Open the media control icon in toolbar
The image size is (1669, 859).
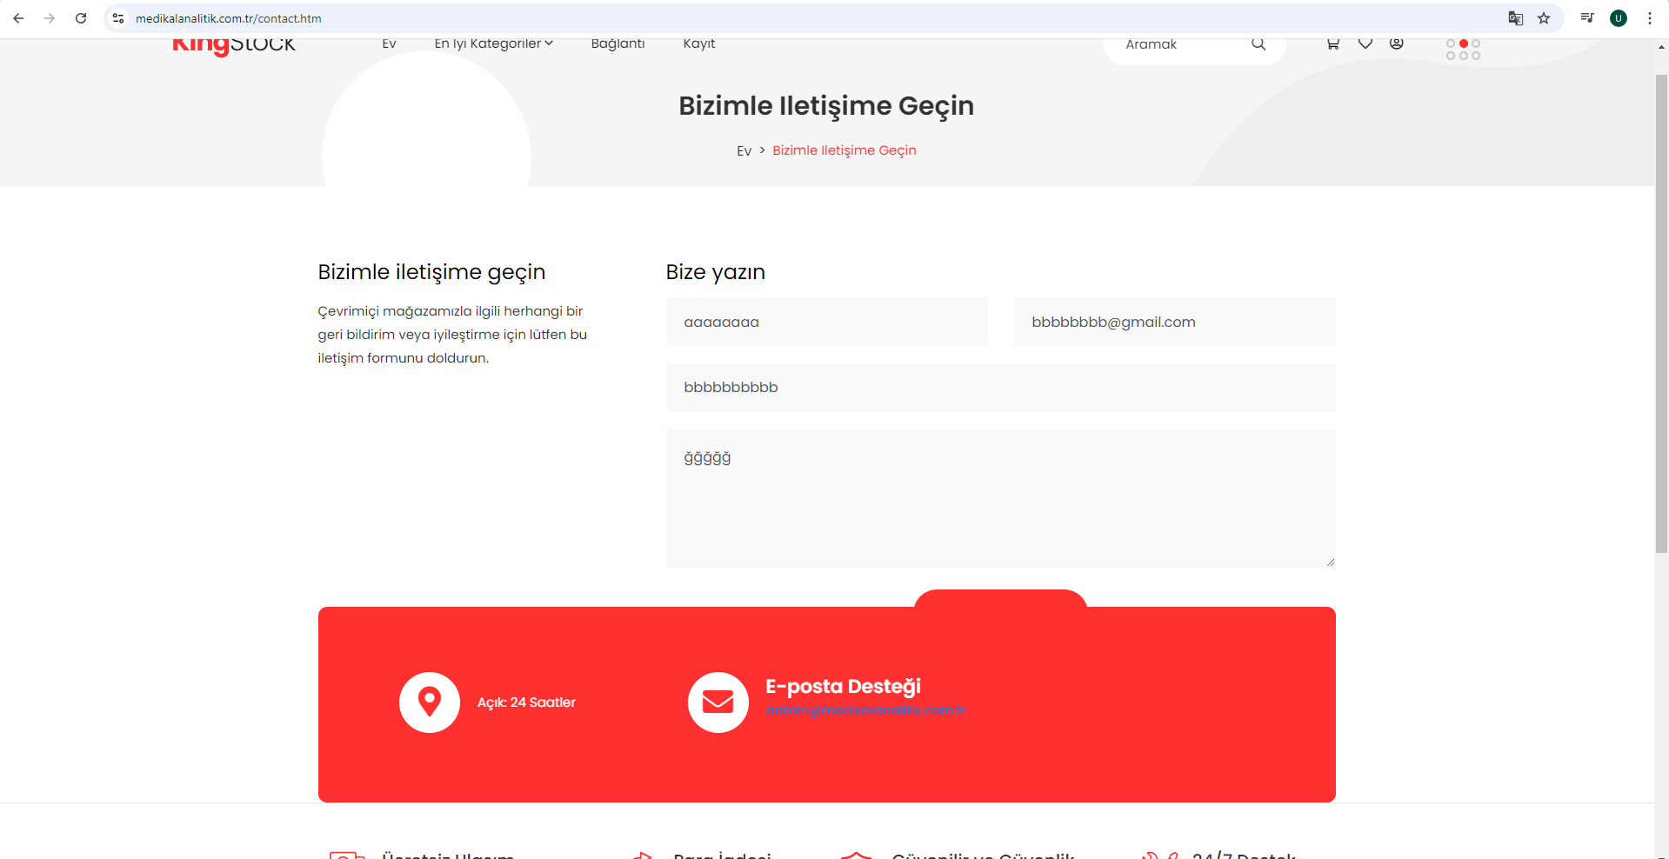[x=1587, y=18]
